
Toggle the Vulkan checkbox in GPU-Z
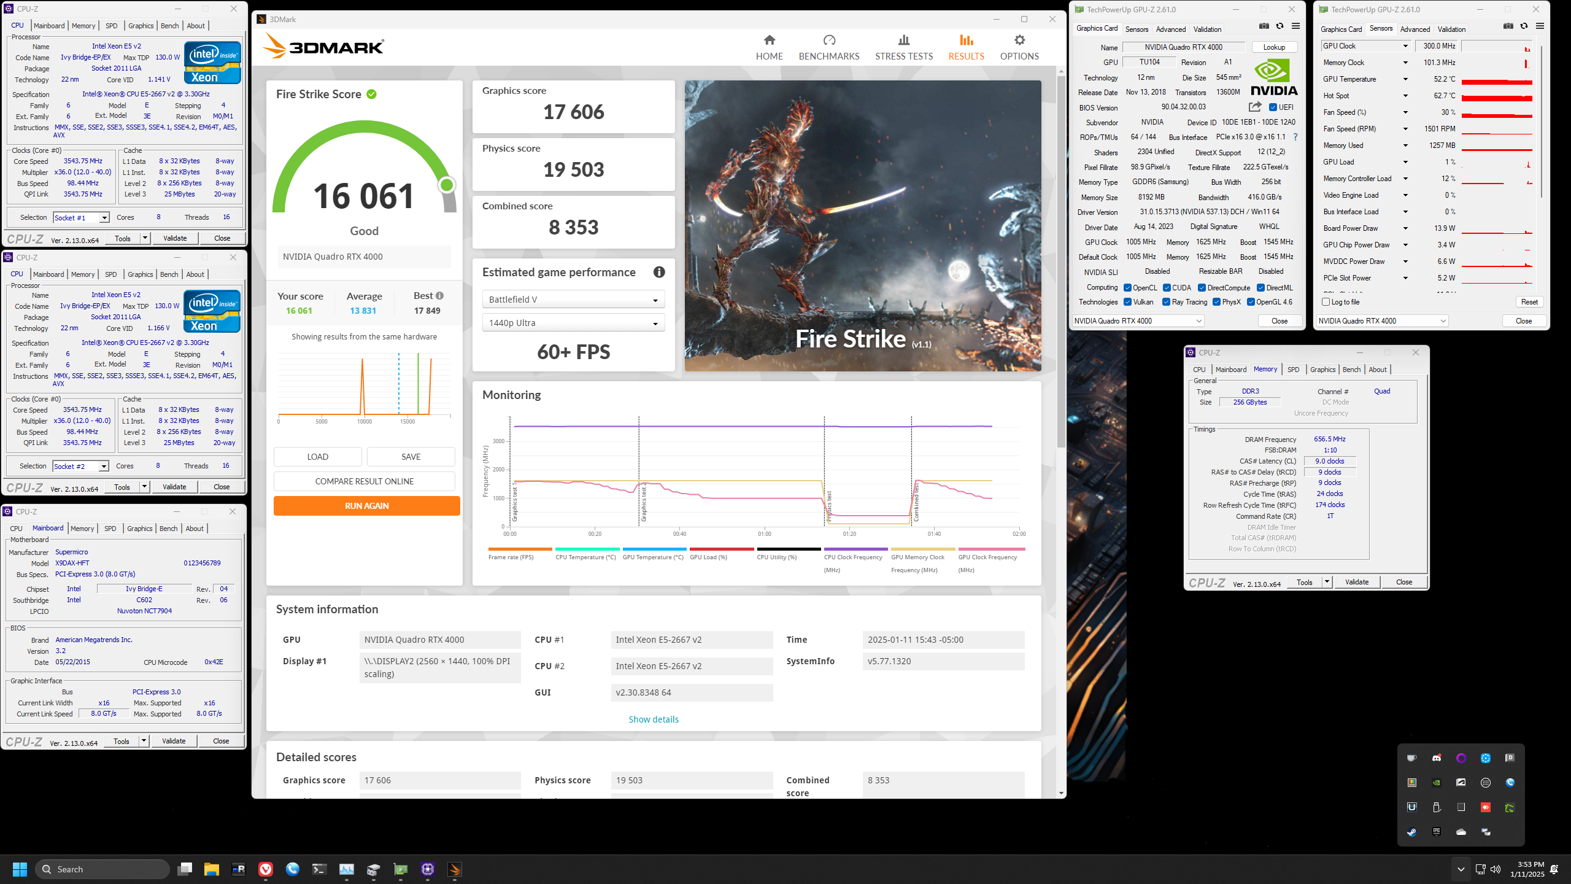pyautogui.click(x=1127, y=302)
